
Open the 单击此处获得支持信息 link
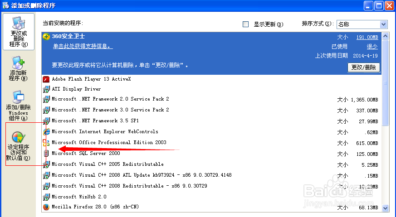click(83, 46)
